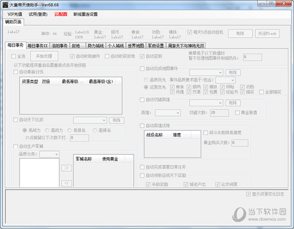Open the 事件品质要求高于 dropdown

225,80
